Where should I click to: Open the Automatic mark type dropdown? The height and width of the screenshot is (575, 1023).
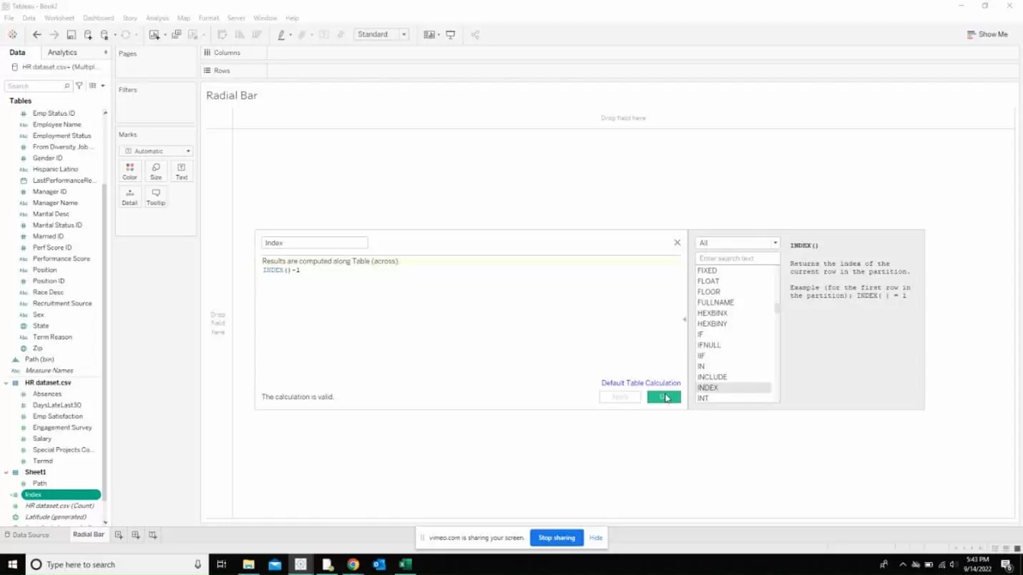[156, 151]
